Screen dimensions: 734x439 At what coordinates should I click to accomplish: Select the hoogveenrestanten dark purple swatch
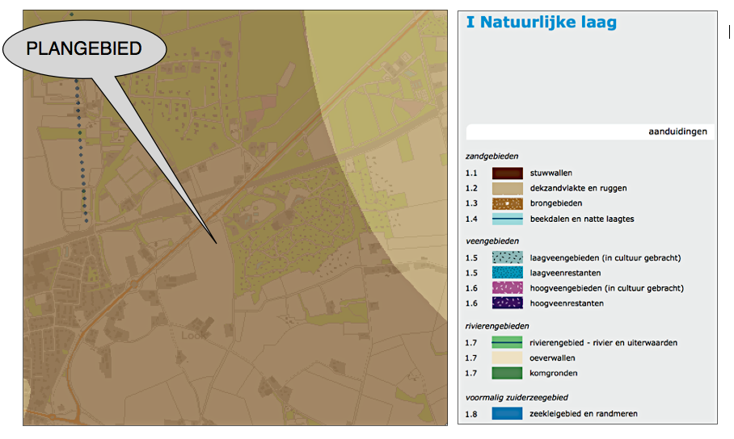pos(508,303)
